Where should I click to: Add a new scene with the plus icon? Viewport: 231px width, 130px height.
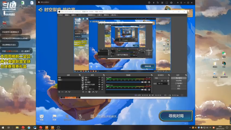coord(59,92)
